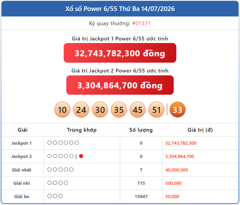The image size is (240, 205).
Task: Click the winner count 7 for Giải nhất
Action: pyautogui.click(x=141, y=170)
